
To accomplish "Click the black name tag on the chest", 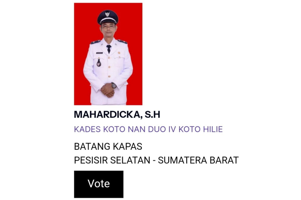I will click(x=99, y=53).
